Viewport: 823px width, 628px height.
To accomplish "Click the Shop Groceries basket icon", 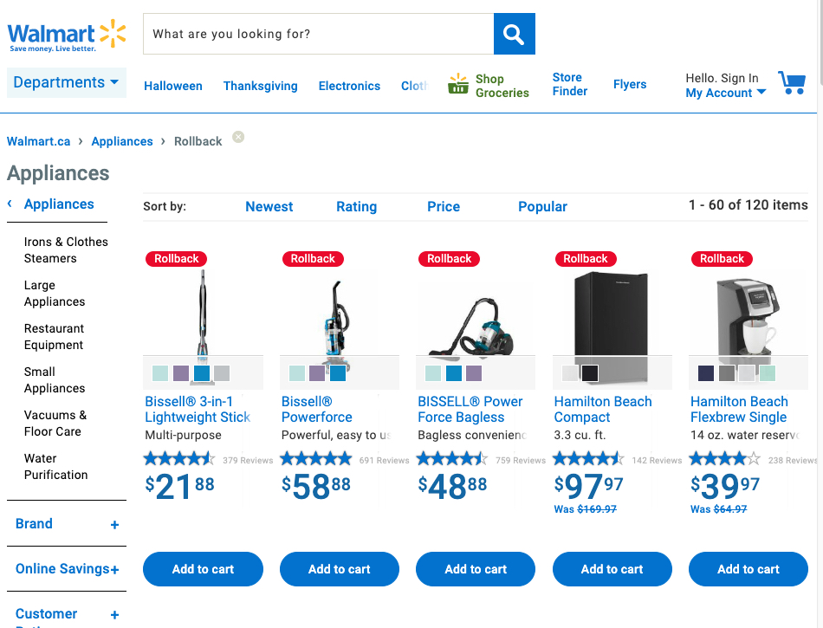I will point(458,84).
